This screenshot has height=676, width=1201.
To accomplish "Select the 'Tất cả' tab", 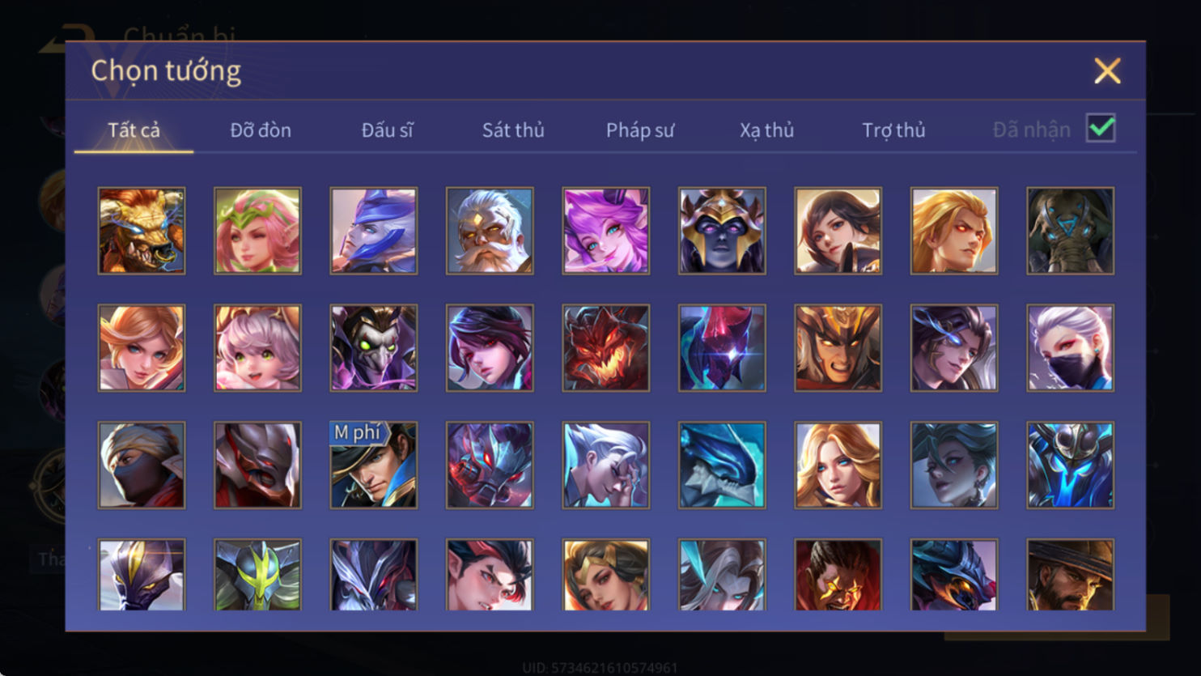I will 134,130.
